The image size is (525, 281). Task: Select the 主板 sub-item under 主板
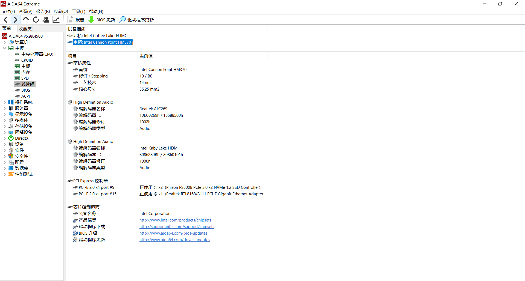pyautogui.click(x=26, y=66)
